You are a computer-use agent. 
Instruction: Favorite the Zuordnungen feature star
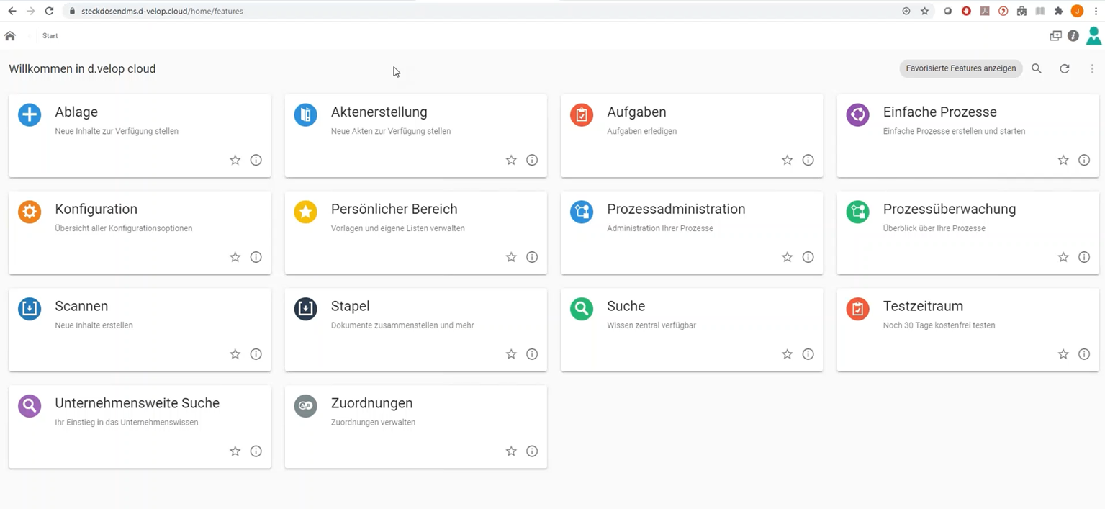[x=511, y=451]
